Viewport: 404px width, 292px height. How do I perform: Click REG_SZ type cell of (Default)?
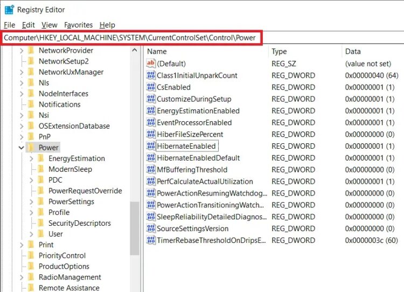tap(284, 64)
